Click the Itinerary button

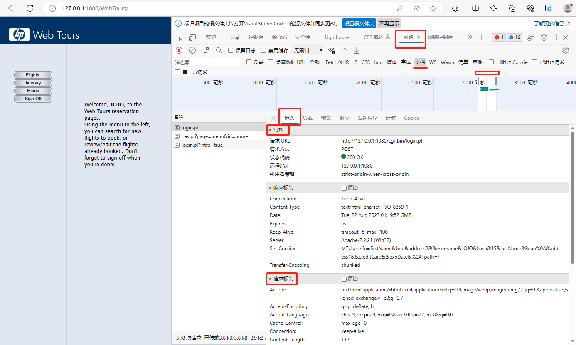point(33,83)
